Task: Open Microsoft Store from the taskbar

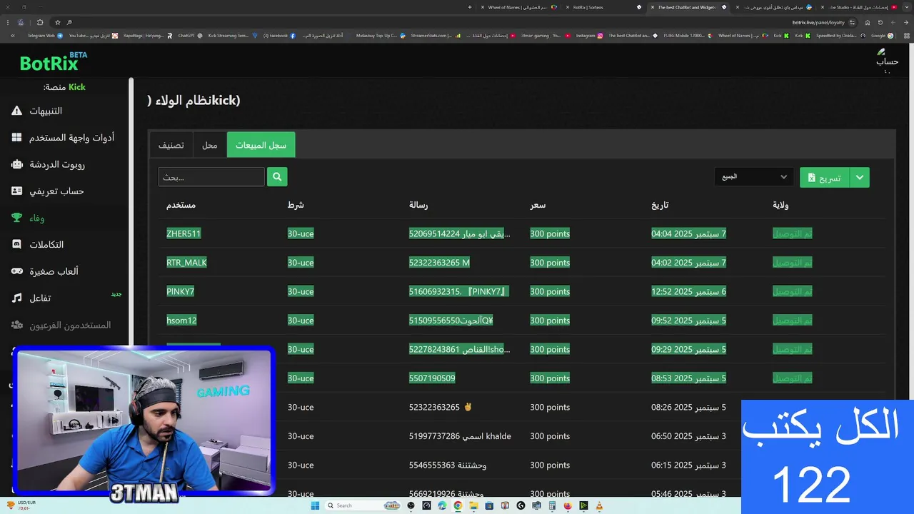Action: click(x=489, y=506)
